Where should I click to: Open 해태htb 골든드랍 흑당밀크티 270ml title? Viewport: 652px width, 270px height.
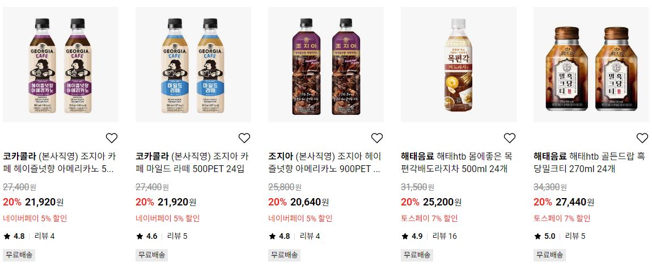[589, 163]
